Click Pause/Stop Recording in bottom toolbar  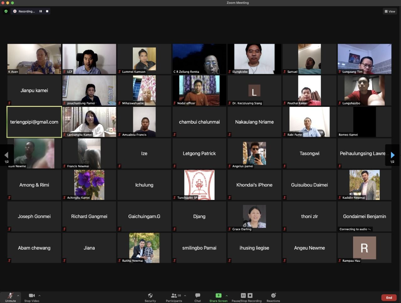247,296
